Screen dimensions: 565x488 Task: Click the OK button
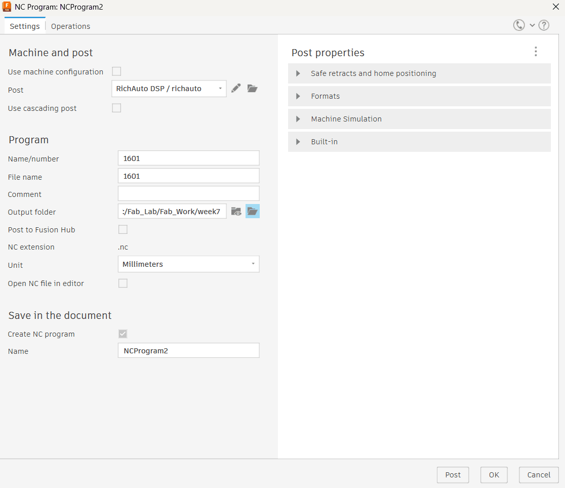[x=494, y=475]
